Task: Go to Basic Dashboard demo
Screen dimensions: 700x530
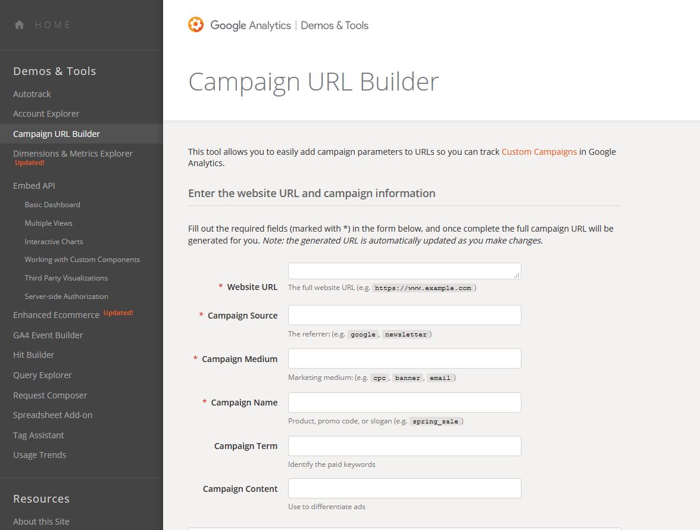Action: point(52,205)
